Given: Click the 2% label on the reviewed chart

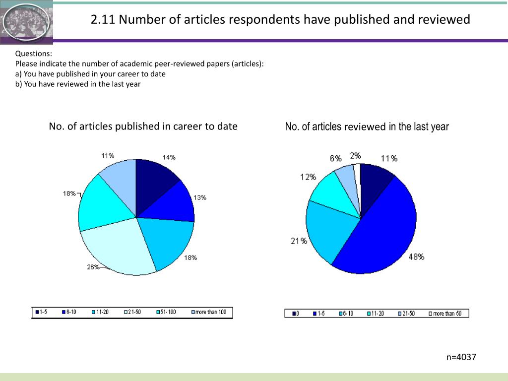Looking at the screenshot, I should coord(355,156).
